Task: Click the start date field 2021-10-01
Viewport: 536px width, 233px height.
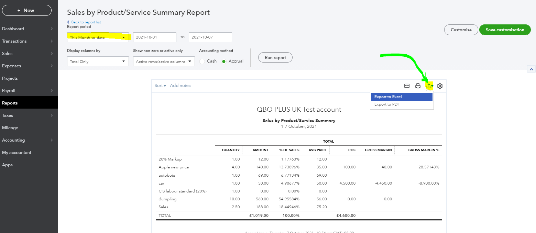Action: pyautogui.click(x=154, y=37)
